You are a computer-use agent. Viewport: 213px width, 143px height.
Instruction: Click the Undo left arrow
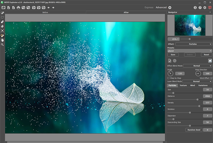[x=48, y=8]
